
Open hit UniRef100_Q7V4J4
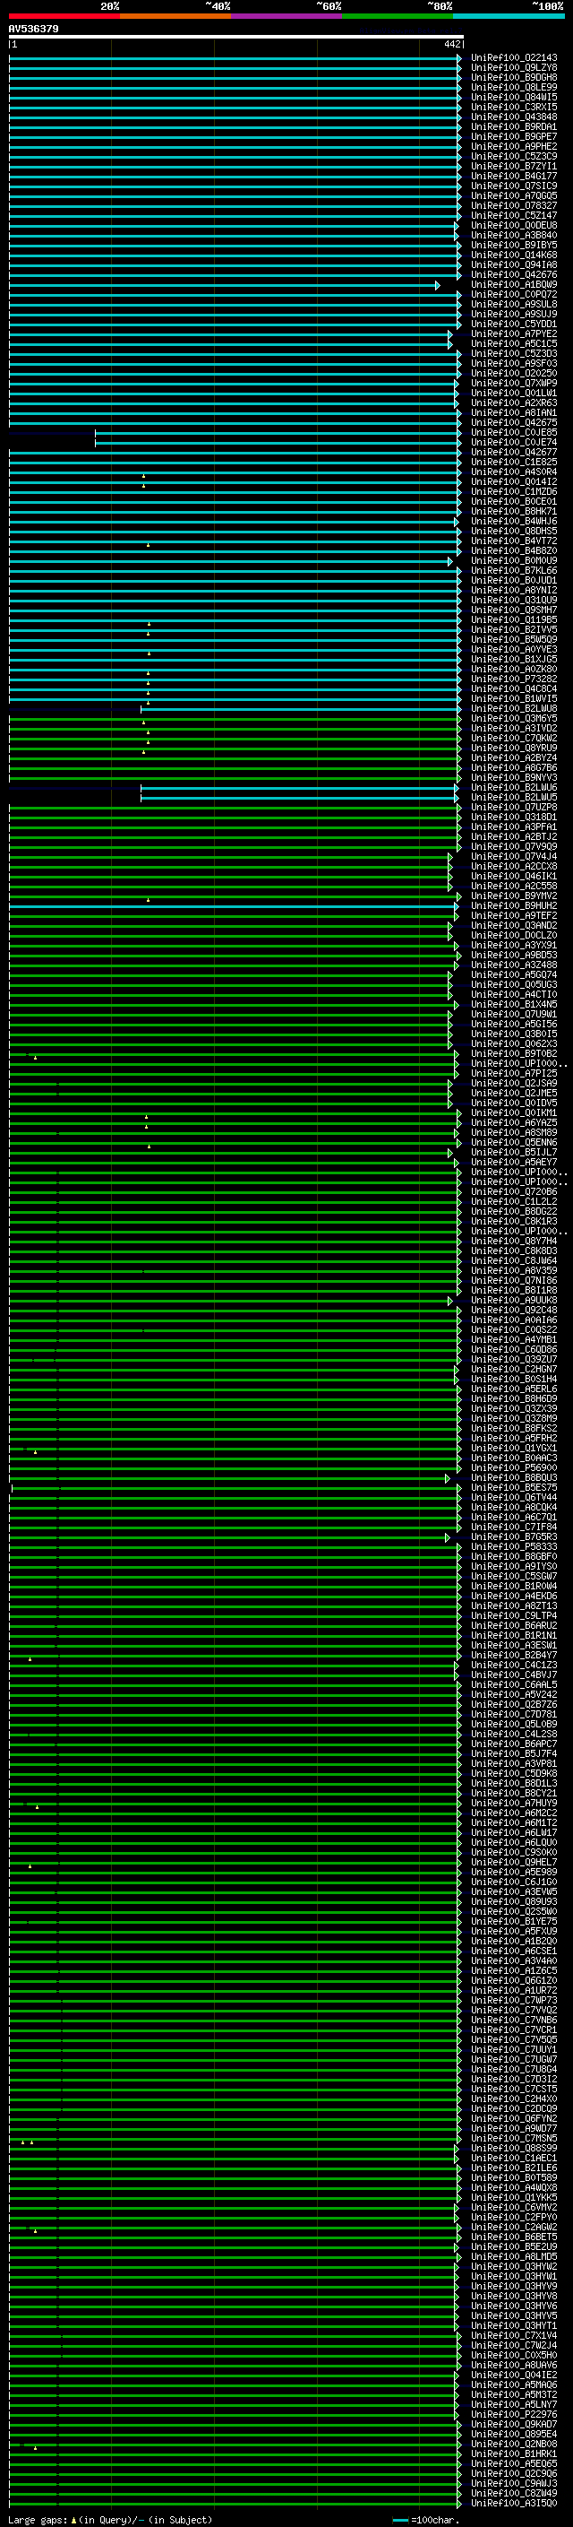pos(514,856)
